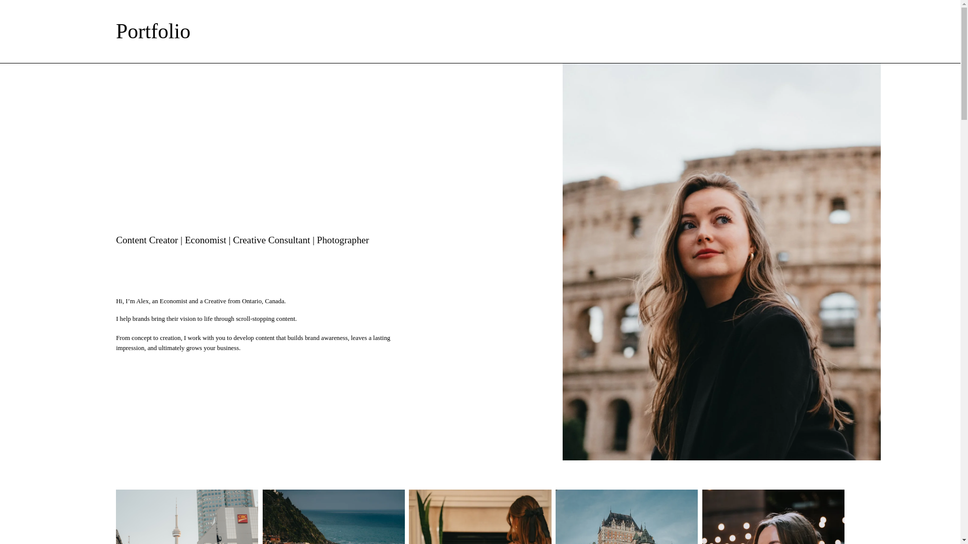Open the Chateau Frontenac castle thumbnail
The image size is (968, 544).
(x=627, y=517)
